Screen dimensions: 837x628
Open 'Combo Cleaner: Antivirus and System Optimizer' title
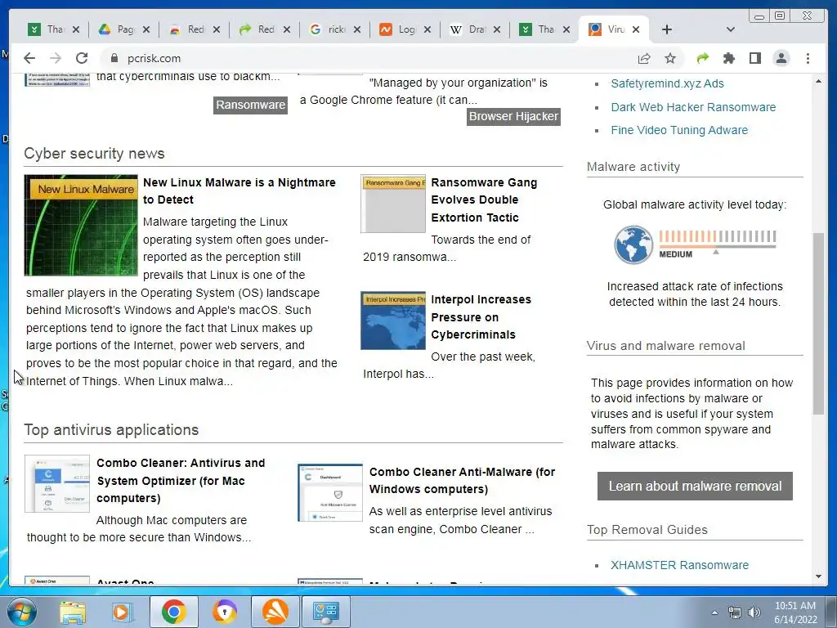click(181, 481)
